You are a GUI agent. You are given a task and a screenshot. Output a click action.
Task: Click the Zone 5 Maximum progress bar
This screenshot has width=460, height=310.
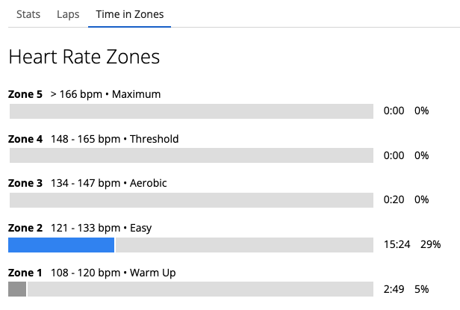(x=191, y=111)
